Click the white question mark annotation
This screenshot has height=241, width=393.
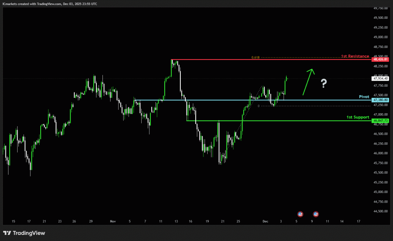(324, 83)
